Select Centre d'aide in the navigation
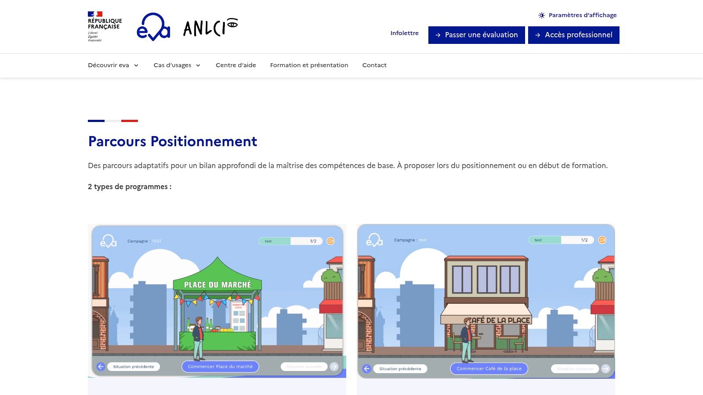Image resolution: width=703 pixels, height=395 pixels. [236, 65]
